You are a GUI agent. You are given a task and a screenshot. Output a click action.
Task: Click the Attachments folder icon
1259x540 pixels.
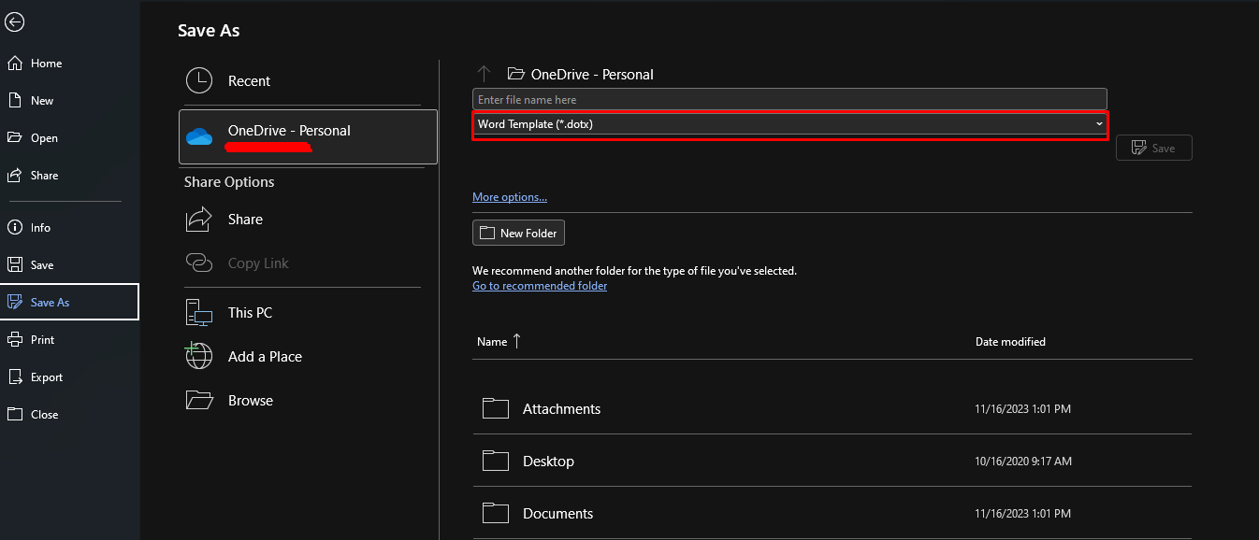(x=496, y=408)
